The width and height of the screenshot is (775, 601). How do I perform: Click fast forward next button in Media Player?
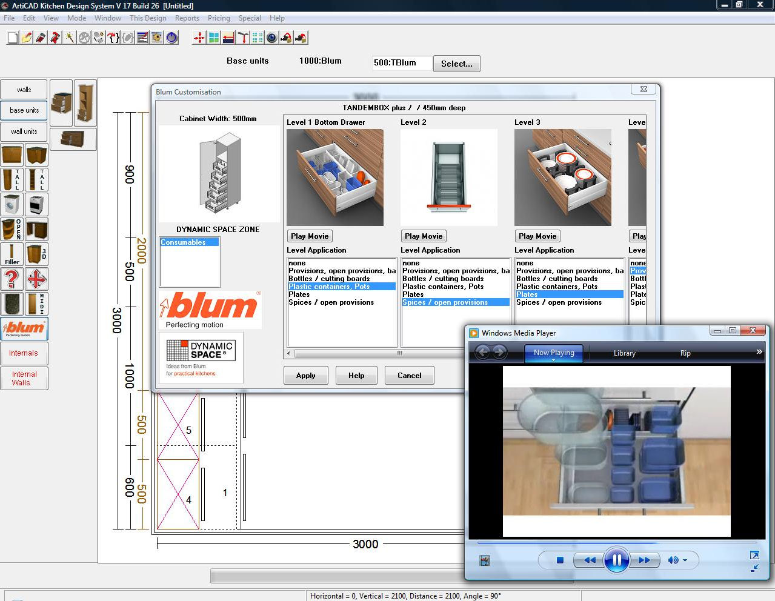click(644, 560)
